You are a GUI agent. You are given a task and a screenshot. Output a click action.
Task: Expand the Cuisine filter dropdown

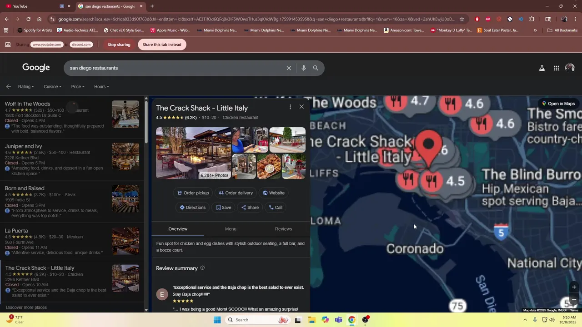coord(52,86)
